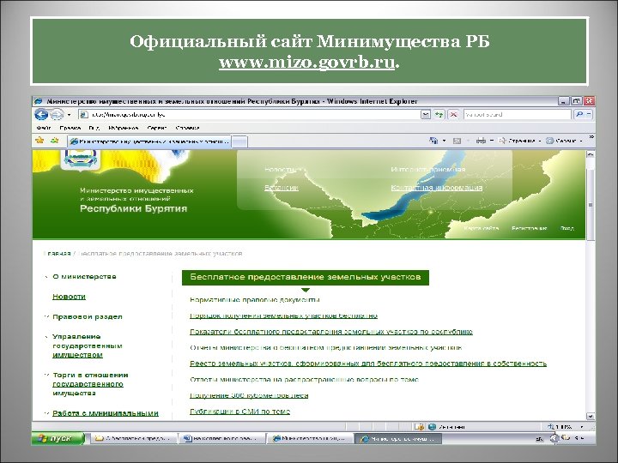
Task: Click the search magnifier icon
Action: (x=579, y=115)
